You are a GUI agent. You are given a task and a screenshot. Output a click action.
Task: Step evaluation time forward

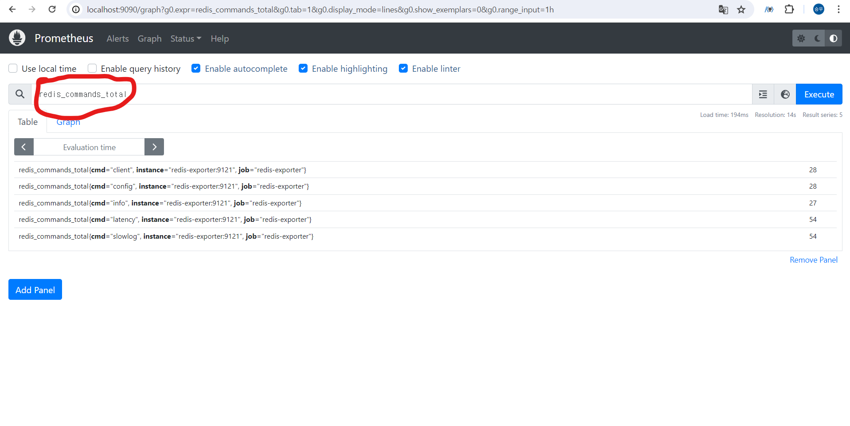pos(154,147)
